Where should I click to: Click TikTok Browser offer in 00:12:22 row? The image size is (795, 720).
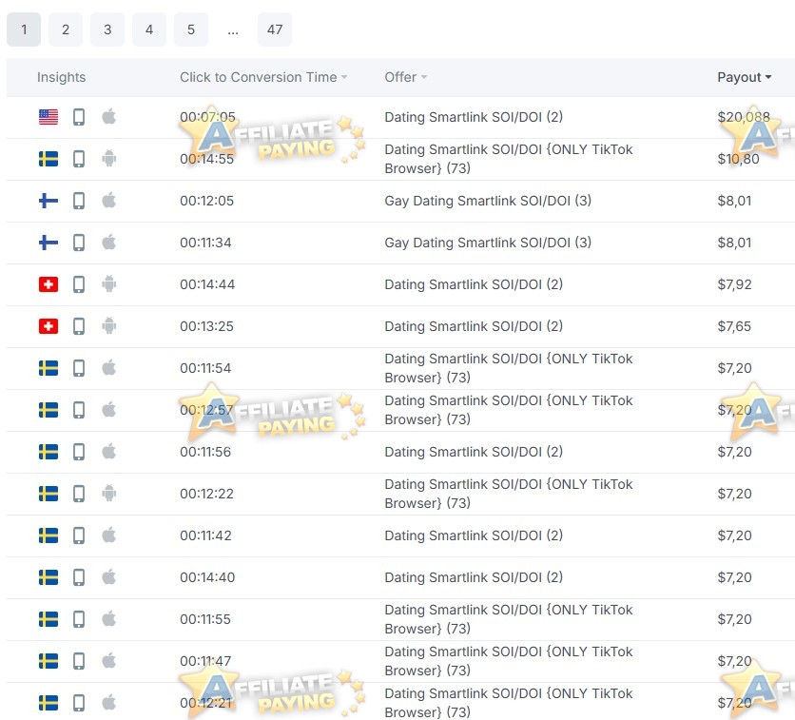[509, 494]
